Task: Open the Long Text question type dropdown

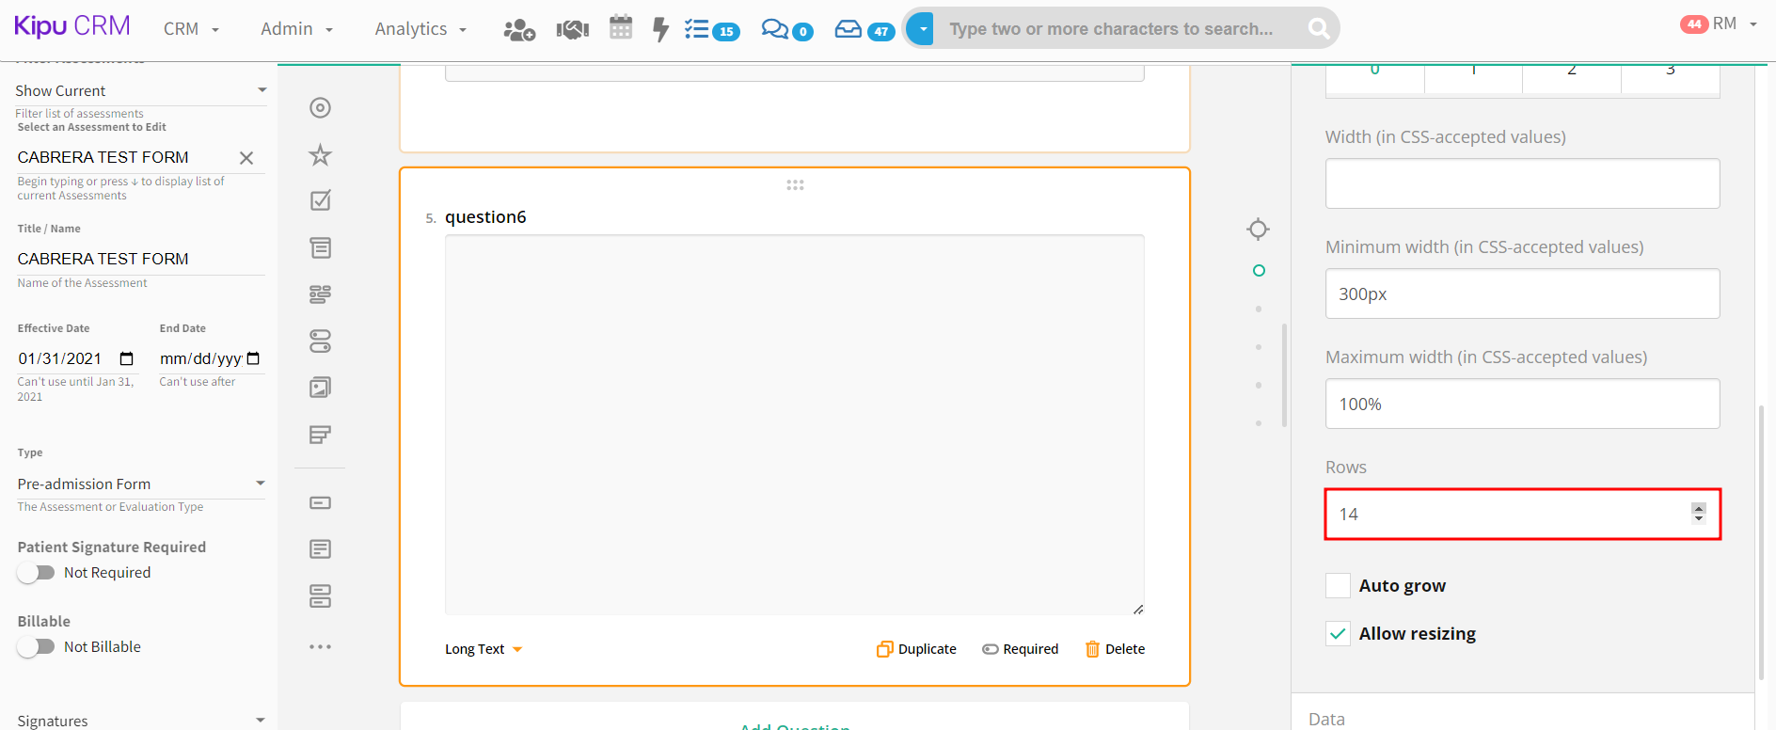Action: click(484, 649)
